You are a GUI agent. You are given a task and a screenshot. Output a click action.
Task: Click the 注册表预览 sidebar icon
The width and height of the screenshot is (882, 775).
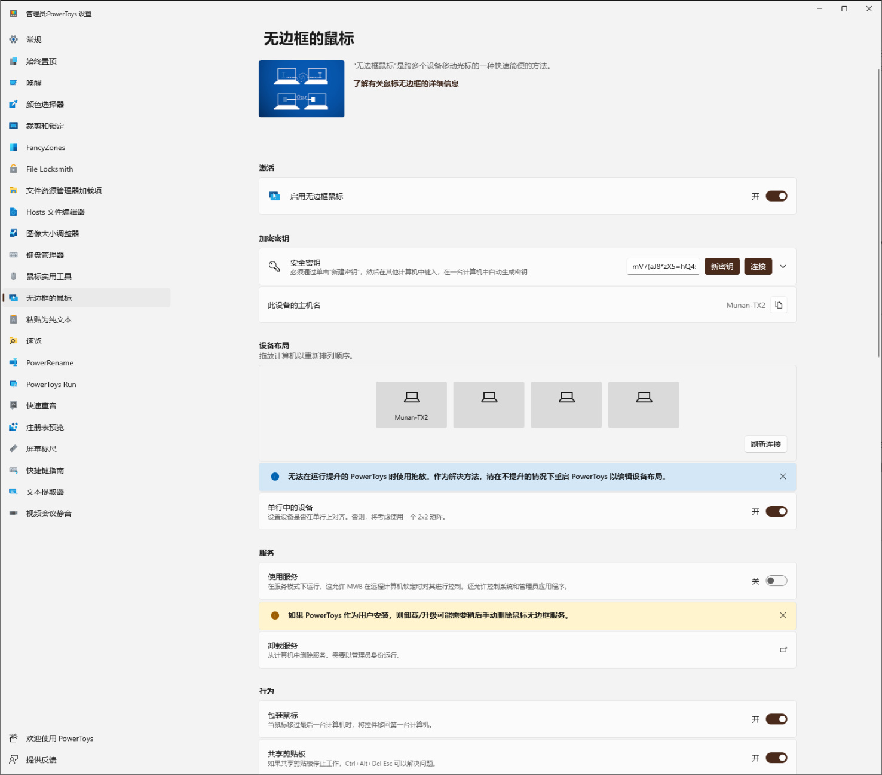click(x=13, y=427)
